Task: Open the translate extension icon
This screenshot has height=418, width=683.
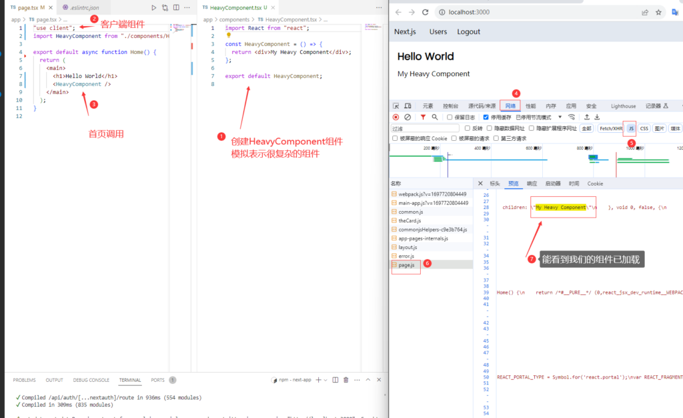Action: click(675, 12)
